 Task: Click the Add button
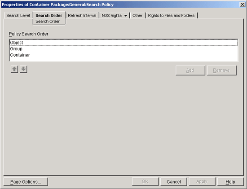190,70
